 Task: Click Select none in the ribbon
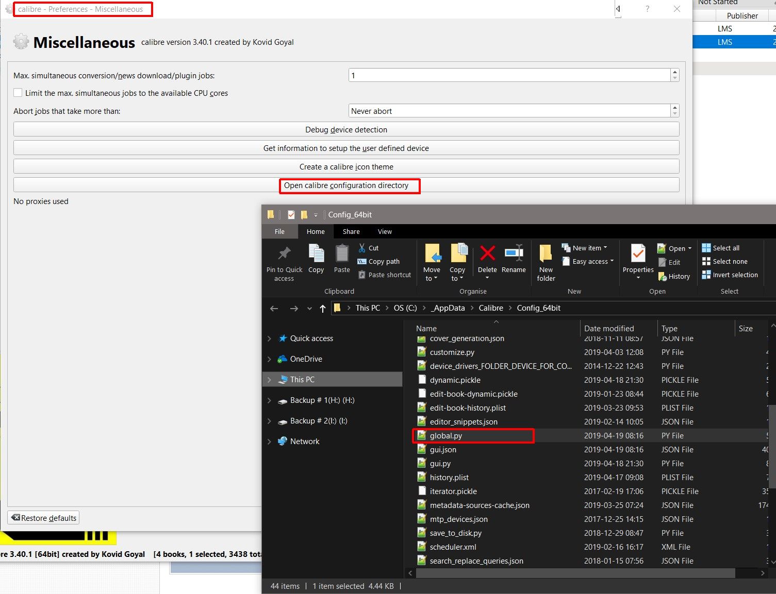click(724, 261)
